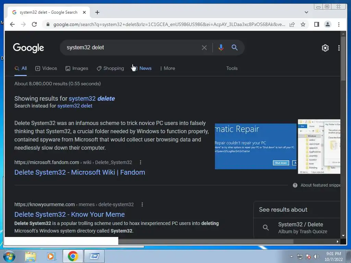Open Windows Explorer from taskbar
The height and width of the screenshot is (263, 351).
coord(31,256)
